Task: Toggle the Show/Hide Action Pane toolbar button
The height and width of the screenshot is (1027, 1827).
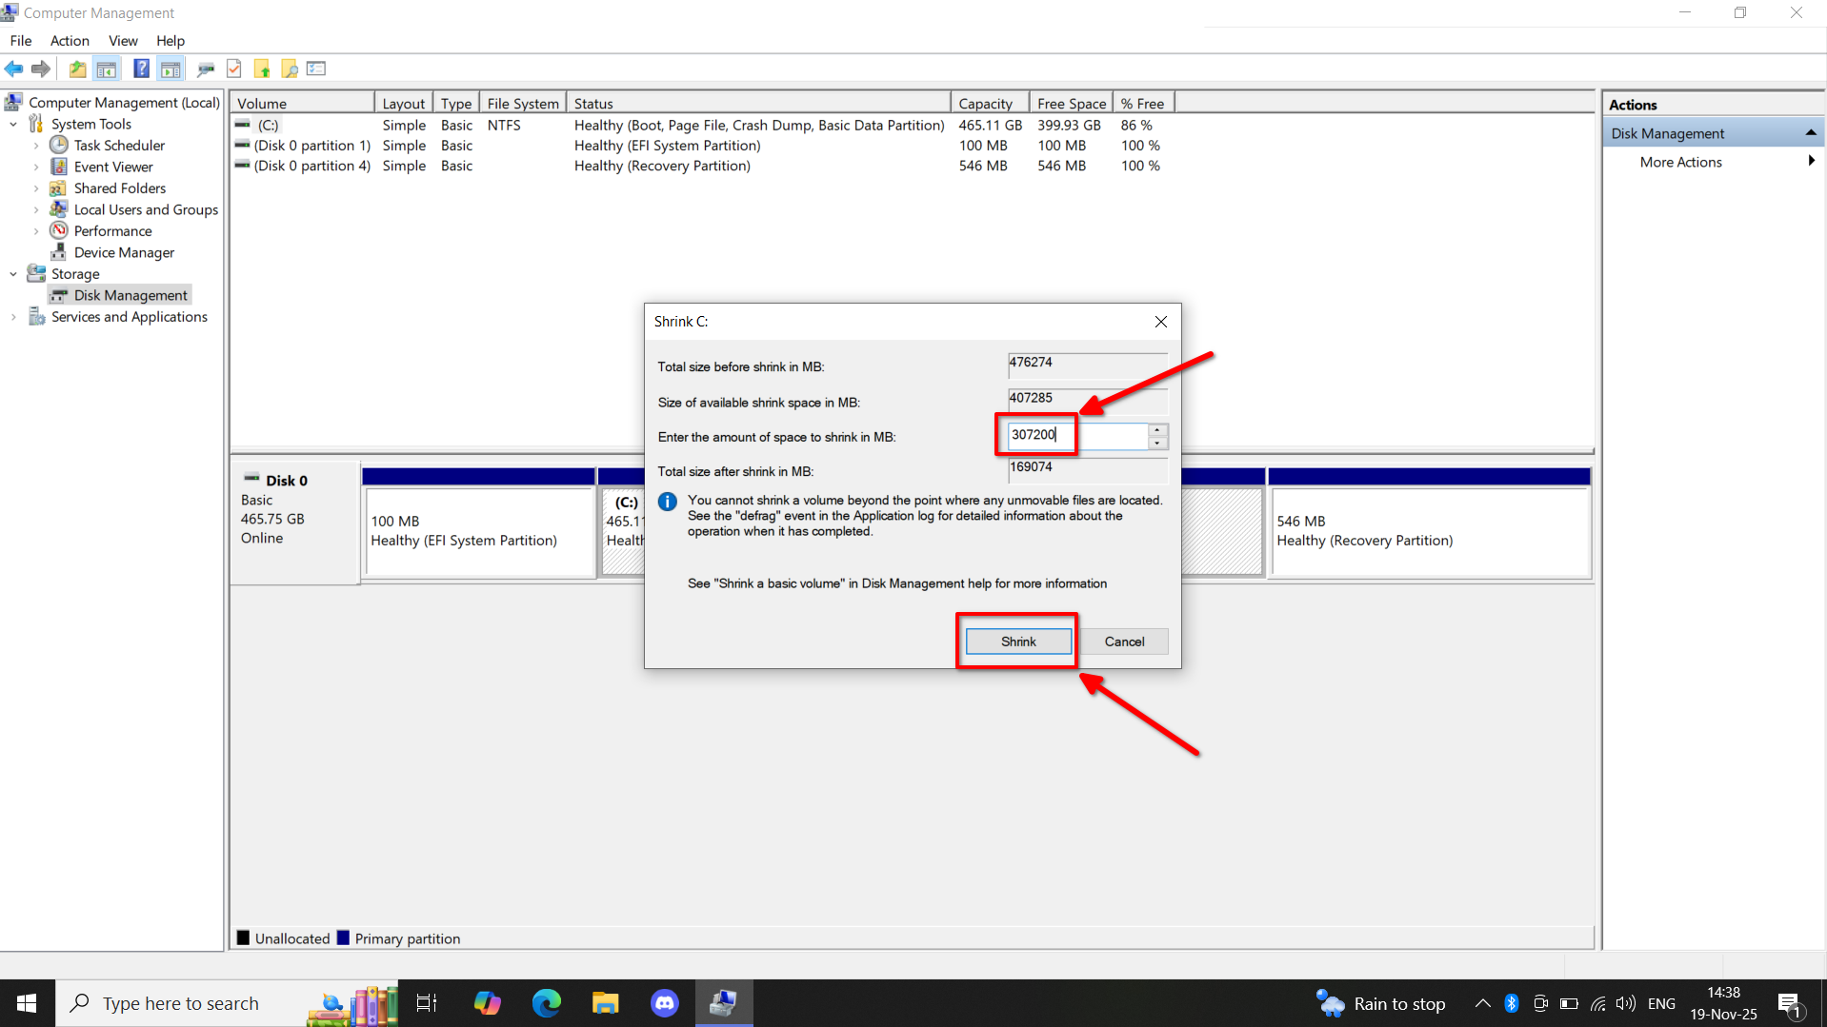Action: point(171,69)
